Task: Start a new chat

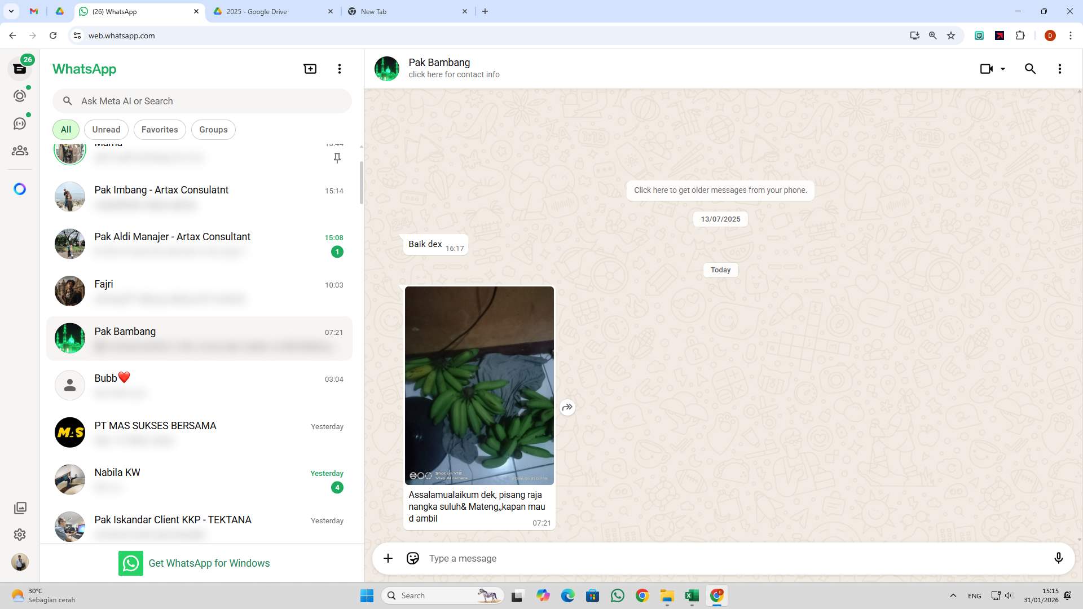Action: 310,68
